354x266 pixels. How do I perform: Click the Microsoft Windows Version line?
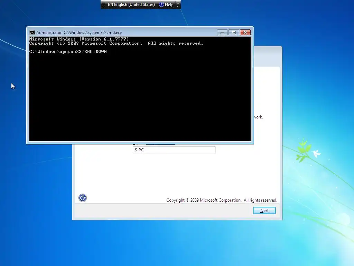[x=79, y=39]
